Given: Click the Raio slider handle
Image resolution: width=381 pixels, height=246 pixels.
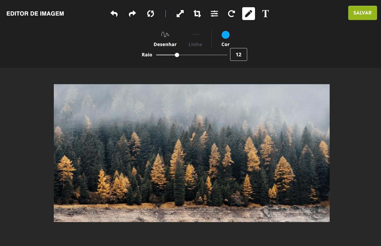Looking at the screenshot, I should click(x=177, y=55).
